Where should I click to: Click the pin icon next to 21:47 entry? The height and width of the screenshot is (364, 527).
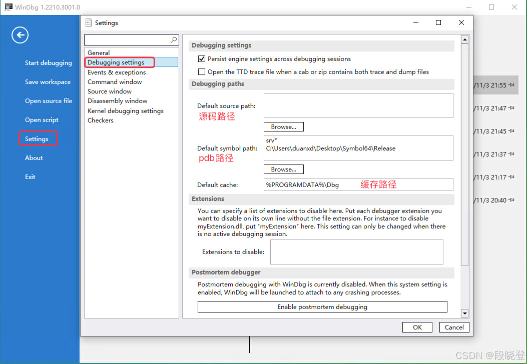[511, 108]
